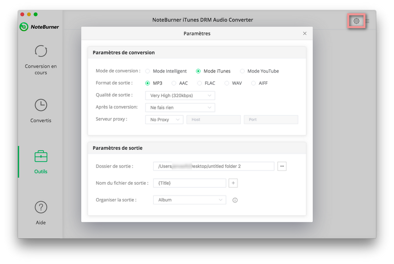Click the red macOS close button
394x264 pixels.
pos(22,14)
